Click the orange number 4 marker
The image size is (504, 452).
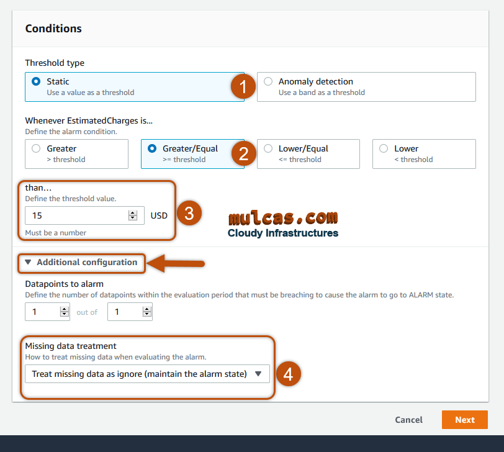click(288, 374)
